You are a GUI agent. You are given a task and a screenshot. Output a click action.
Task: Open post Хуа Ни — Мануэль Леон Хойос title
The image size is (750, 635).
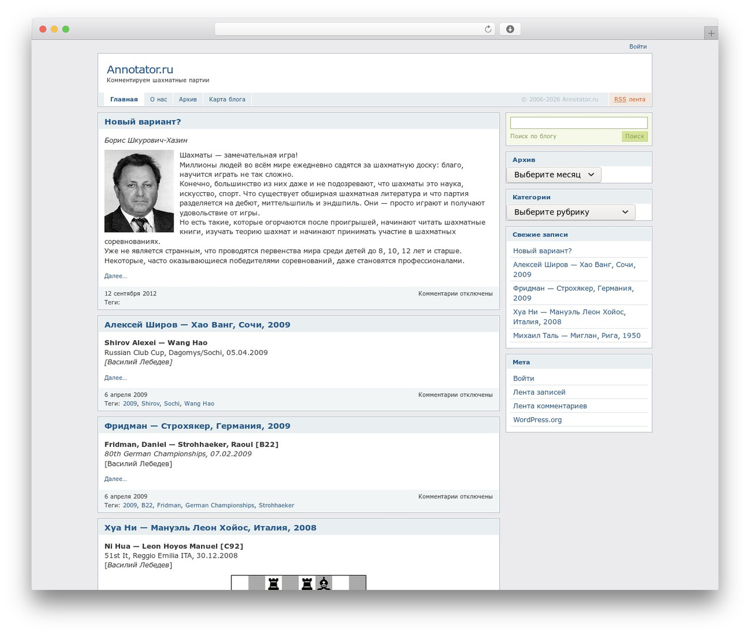210,528
